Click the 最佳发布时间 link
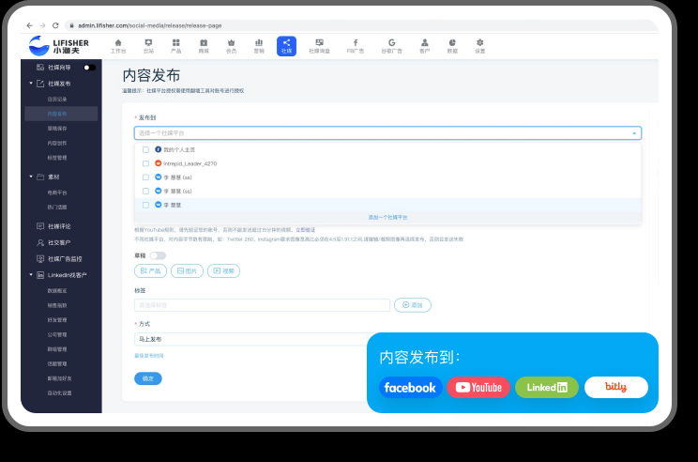Screen dimensions: 698x462 click(149, 356)
